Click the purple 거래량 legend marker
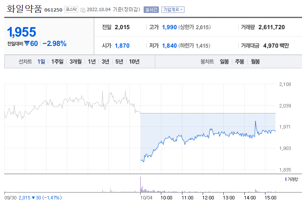This screenshot has height=205, width=302. click(286, 179)
